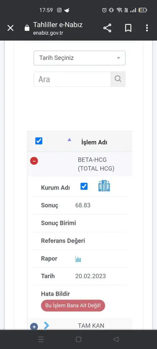This screenshot has height=349, width=157.
Task: Open the hospital building institution icon
Action: [104, 186]
